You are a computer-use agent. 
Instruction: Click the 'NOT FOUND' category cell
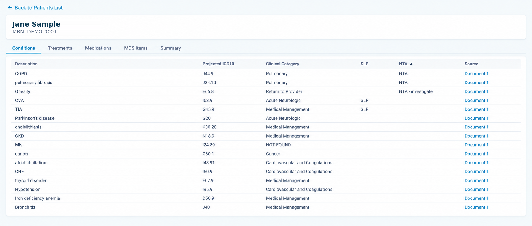(x=278, y=145)
